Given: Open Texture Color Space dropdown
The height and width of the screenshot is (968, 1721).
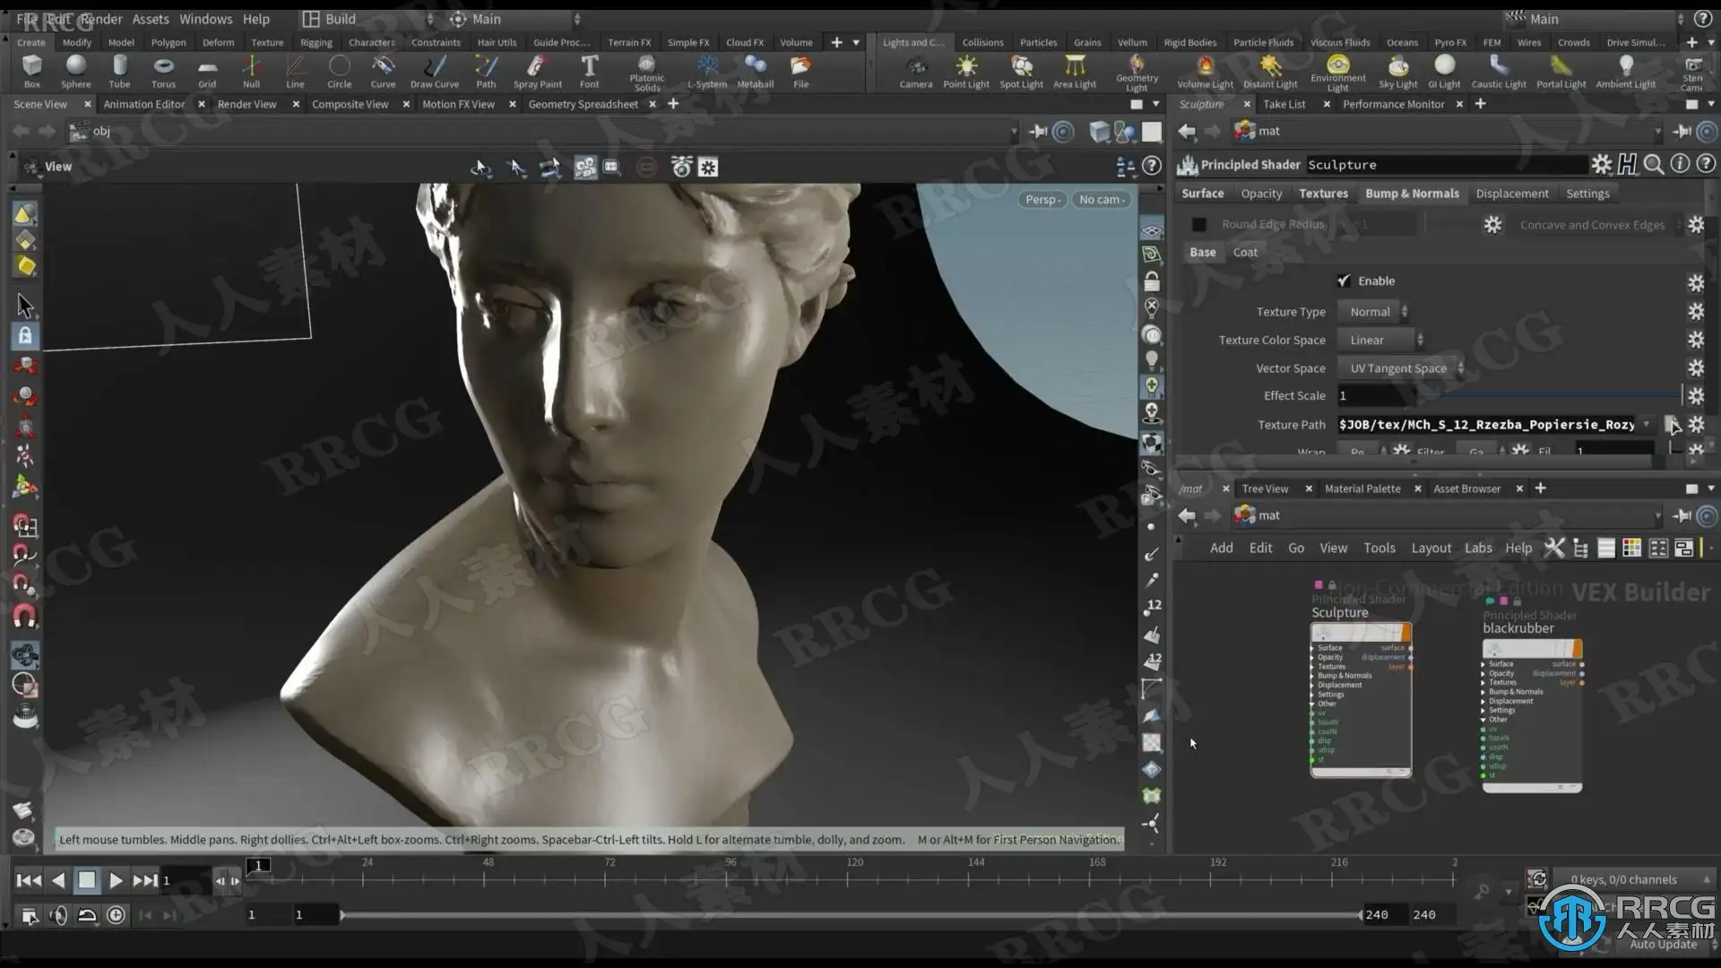Looking at the screenshot, I should tap(1379, 341).
